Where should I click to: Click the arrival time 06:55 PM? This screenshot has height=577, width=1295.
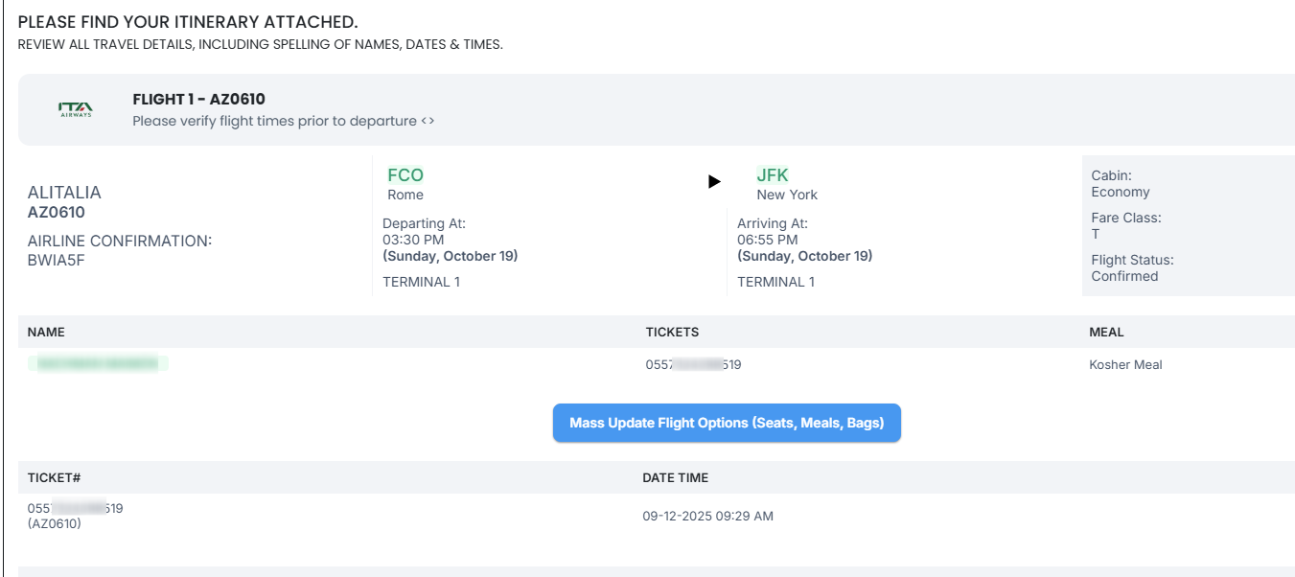point(767,240)
